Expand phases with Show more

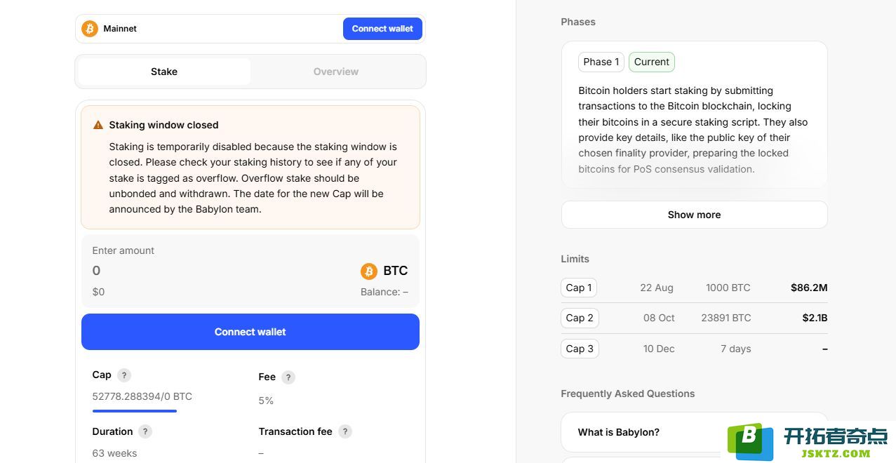[695, 215]
